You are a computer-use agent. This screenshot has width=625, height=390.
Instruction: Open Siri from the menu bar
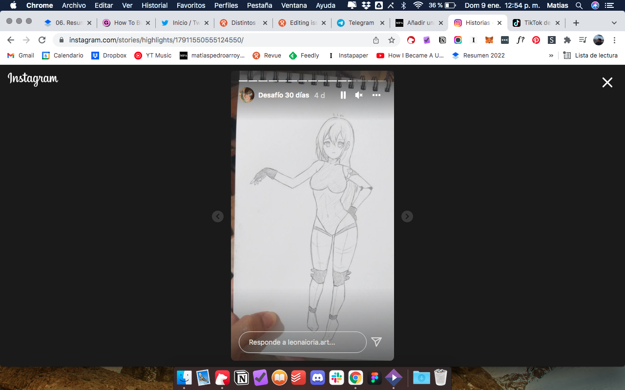(595, 5)
